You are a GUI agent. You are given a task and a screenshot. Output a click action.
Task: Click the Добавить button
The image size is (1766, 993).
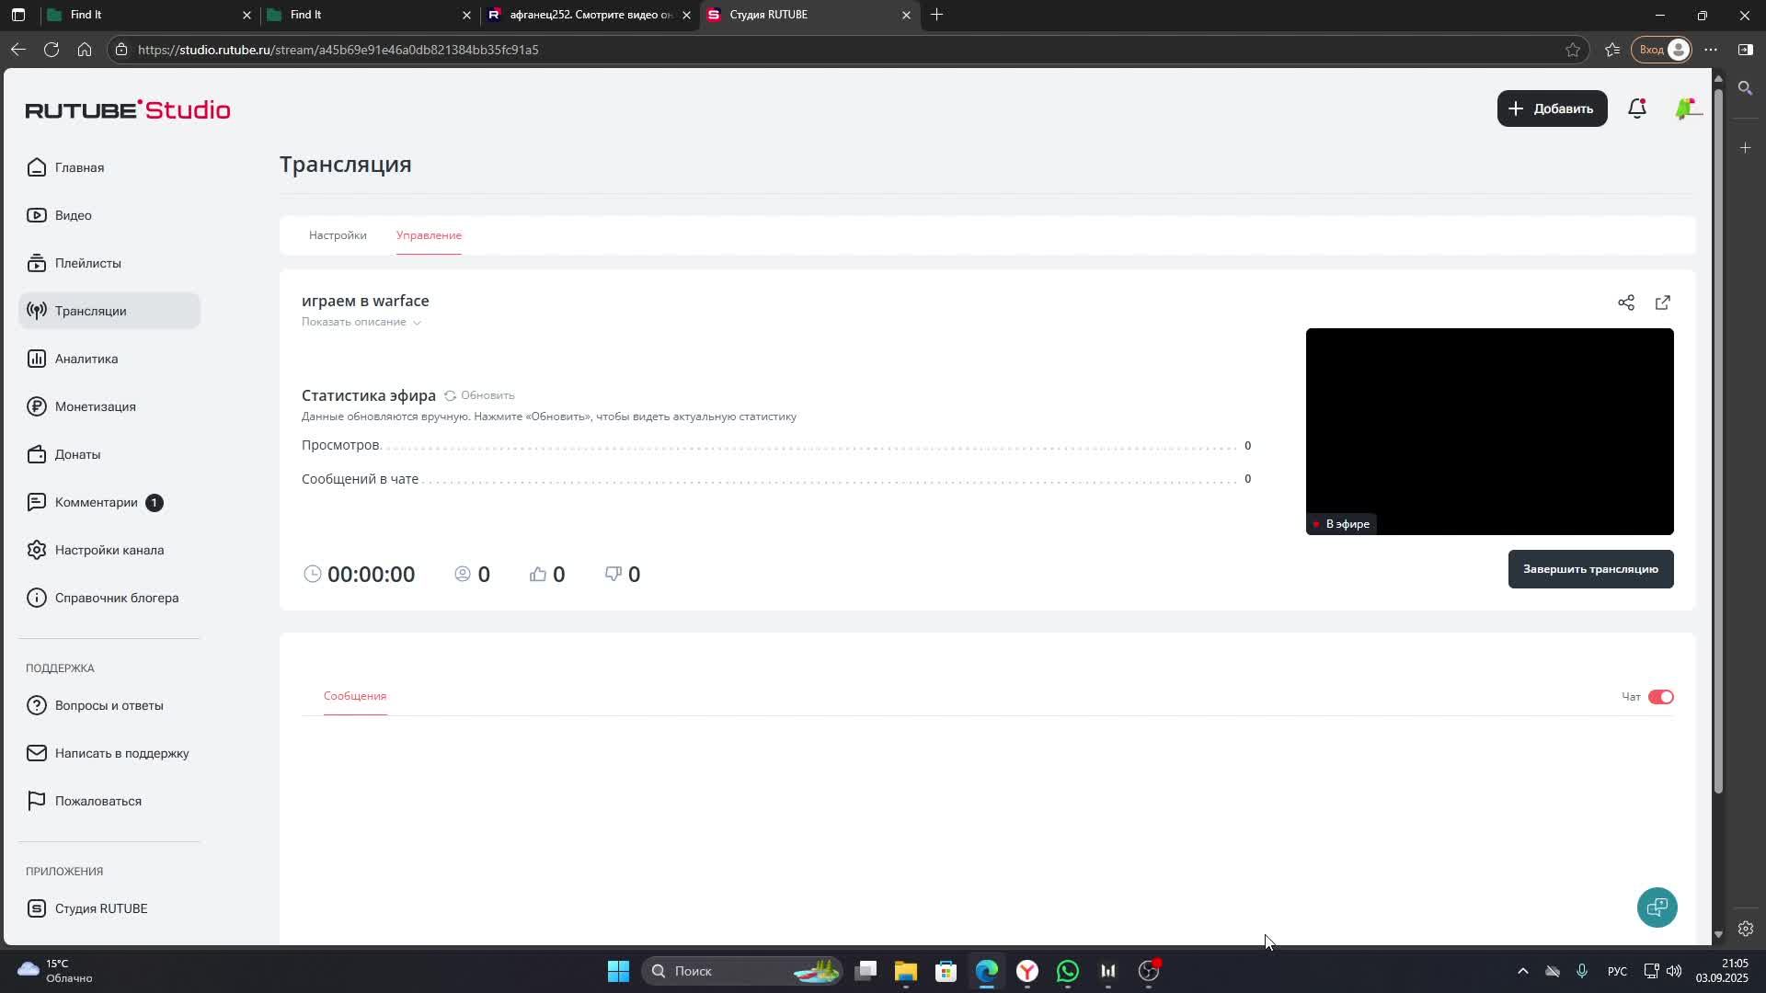[x=1551, y=108]
